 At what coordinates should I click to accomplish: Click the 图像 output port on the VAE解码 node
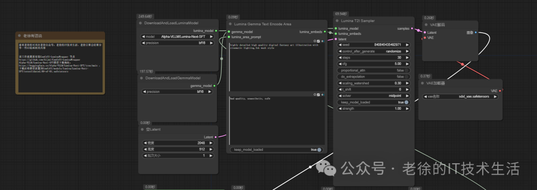tap(476, 32)
